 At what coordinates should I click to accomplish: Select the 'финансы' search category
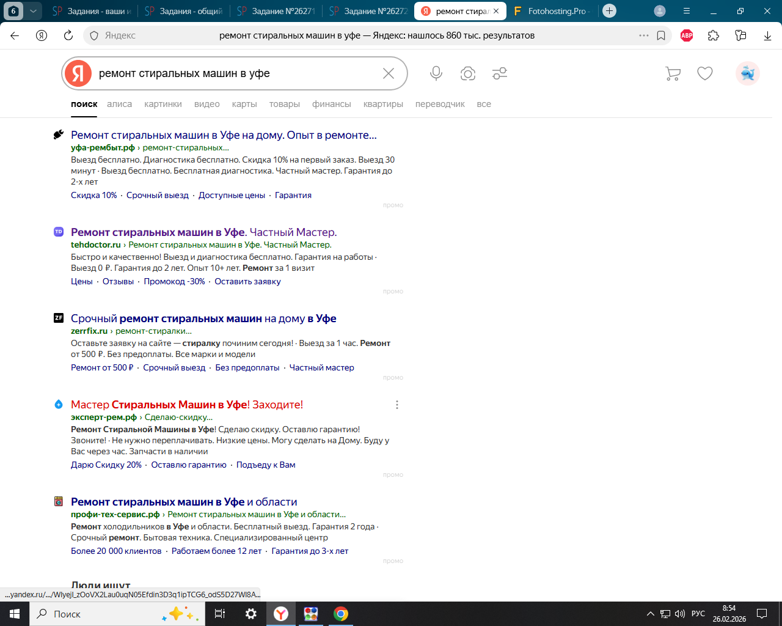(332, 104)
